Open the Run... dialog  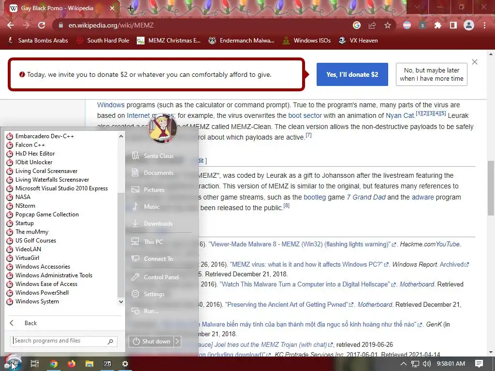151,311
